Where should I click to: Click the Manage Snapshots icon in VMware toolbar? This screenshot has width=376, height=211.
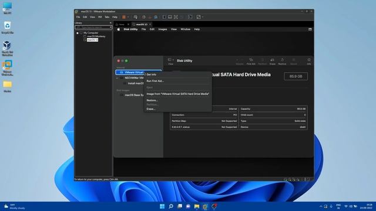click(x=156, y=17)
